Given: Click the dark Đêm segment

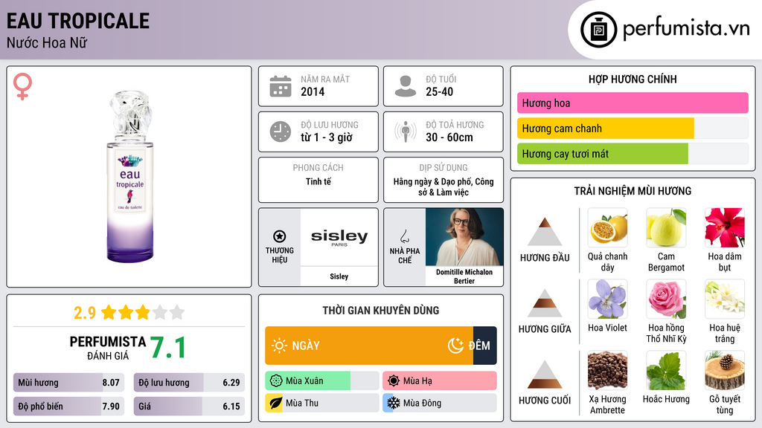Looking at the screenshot, I should coord(485,346).
